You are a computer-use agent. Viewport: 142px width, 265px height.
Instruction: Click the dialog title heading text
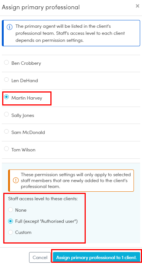41,7
